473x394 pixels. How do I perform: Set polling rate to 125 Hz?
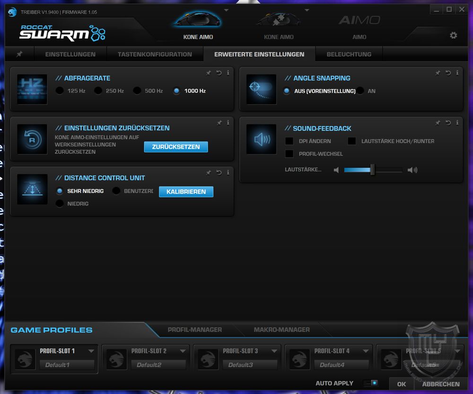[x=60, y=90]
